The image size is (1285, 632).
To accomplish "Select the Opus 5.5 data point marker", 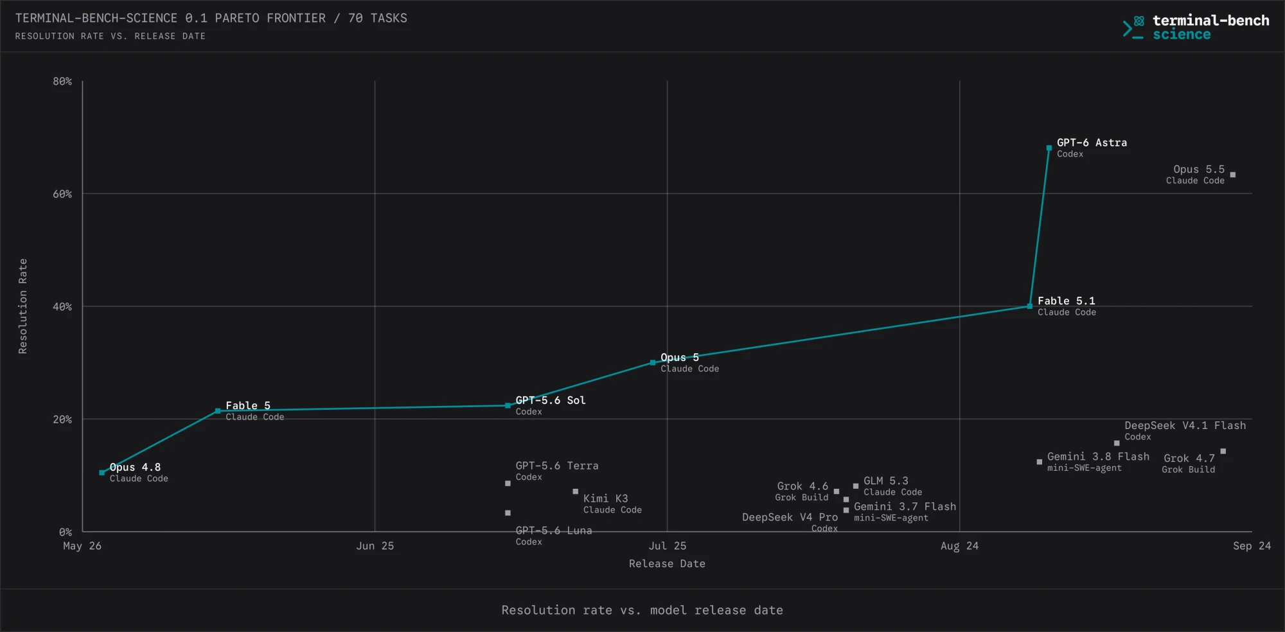I will [1233, 175].
